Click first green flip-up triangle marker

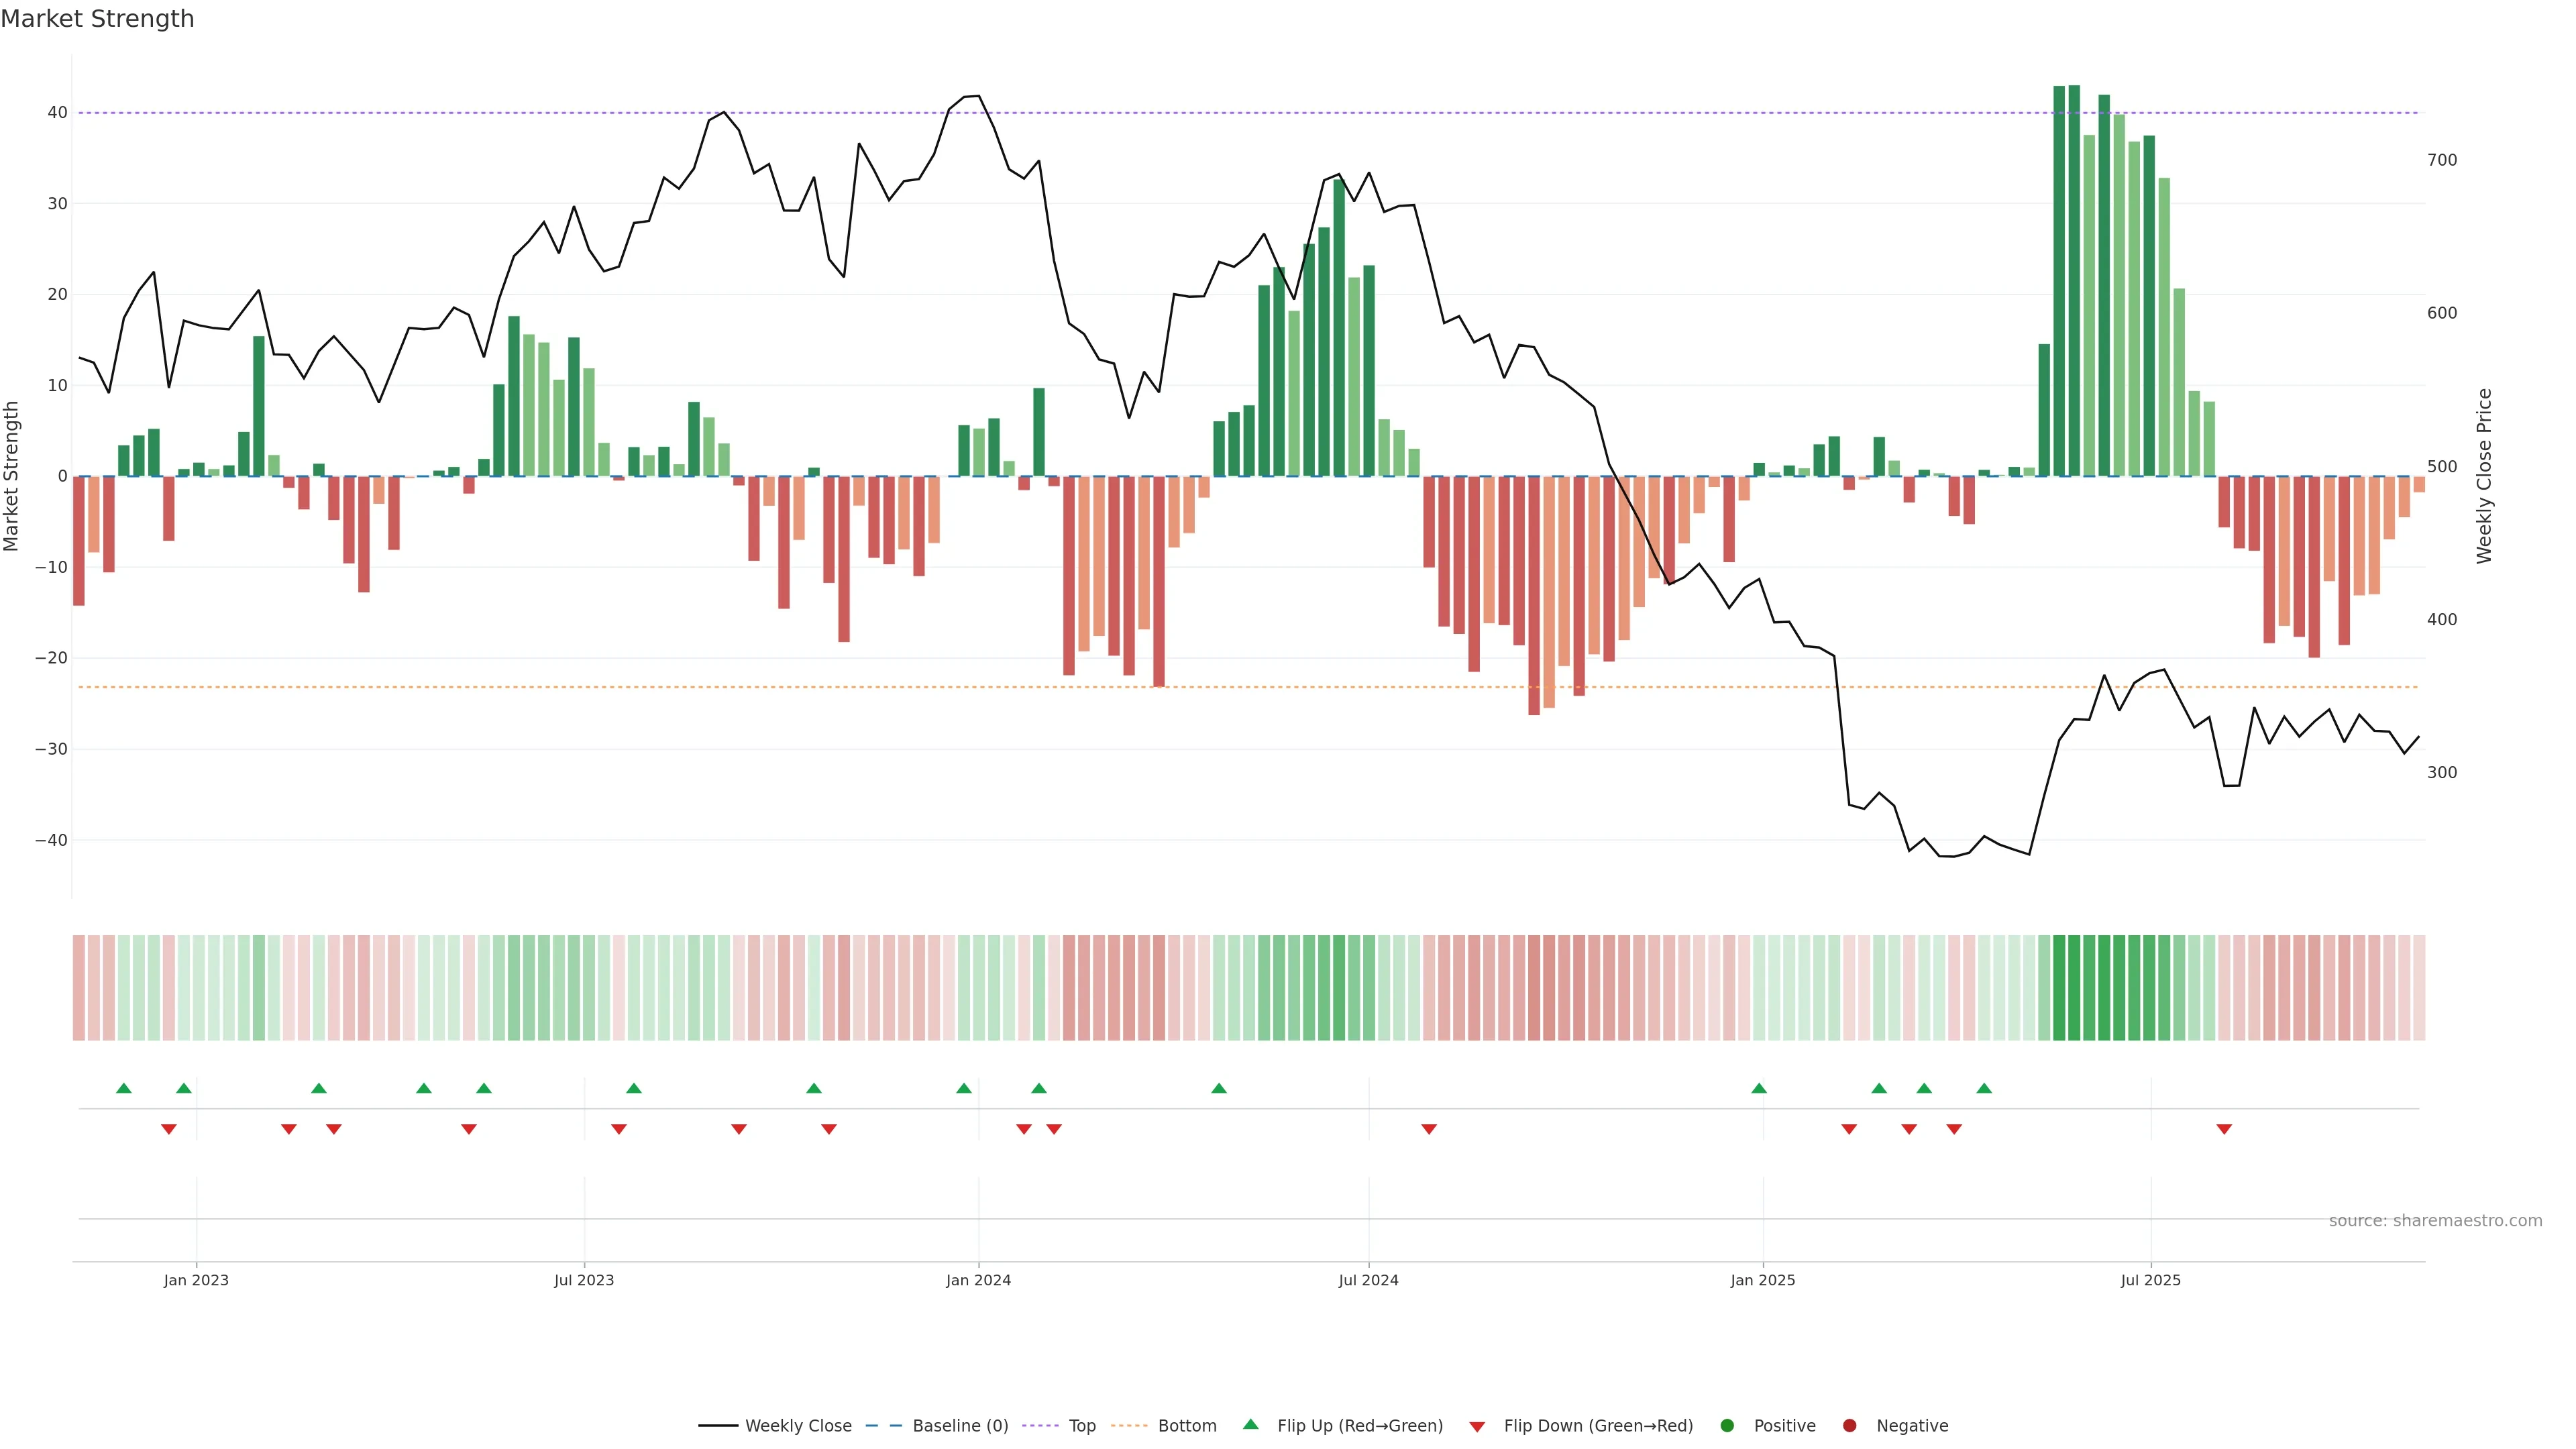(x=124, y=1088)
